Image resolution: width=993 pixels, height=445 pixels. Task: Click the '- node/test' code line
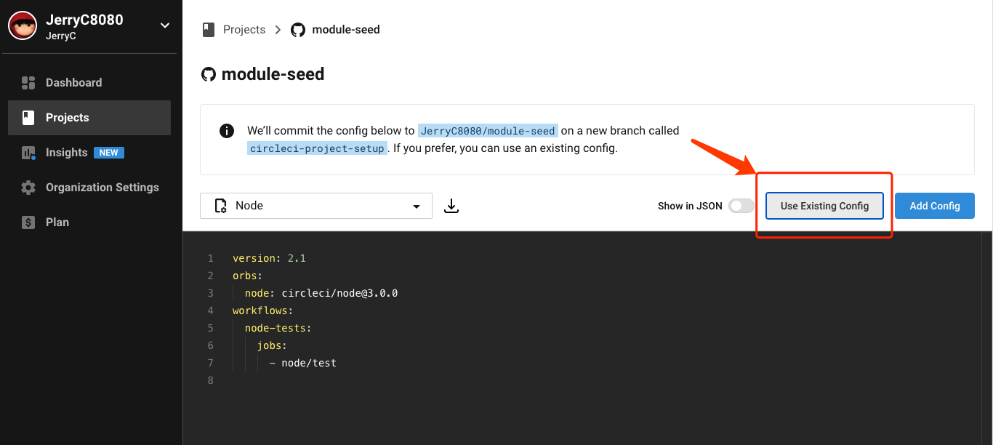[303, 363]
